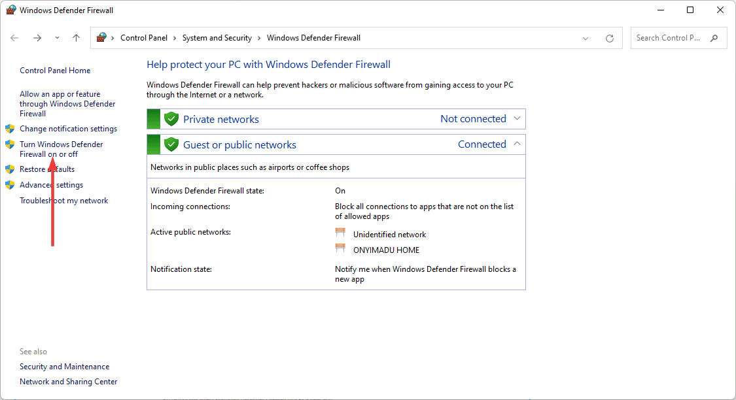Click the Not connected status text
The height and width of the screenshot is (400, 736).
[x=473, y=119]
